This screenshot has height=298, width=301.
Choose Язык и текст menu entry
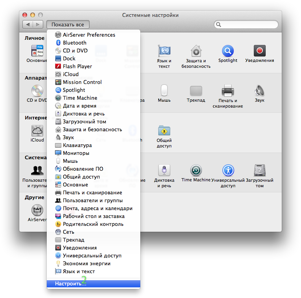[94, 272]
